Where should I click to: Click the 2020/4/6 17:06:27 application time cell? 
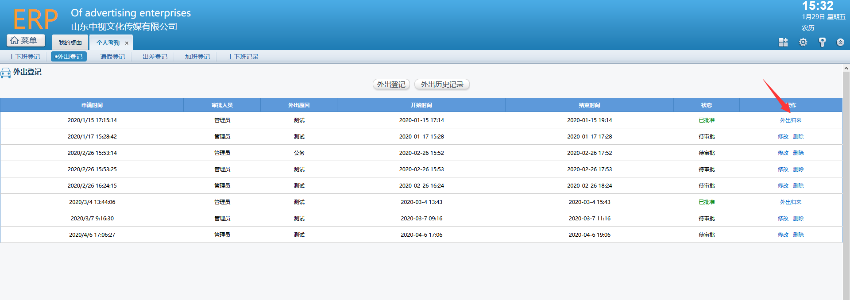point(92,235)
